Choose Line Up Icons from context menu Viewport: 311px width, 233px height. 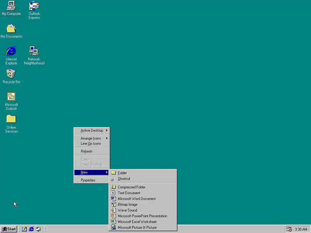[x=92, y=144]
